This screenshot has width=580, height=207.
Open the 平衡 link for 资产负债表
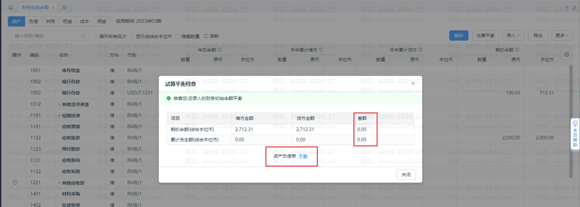pos(303,156)
